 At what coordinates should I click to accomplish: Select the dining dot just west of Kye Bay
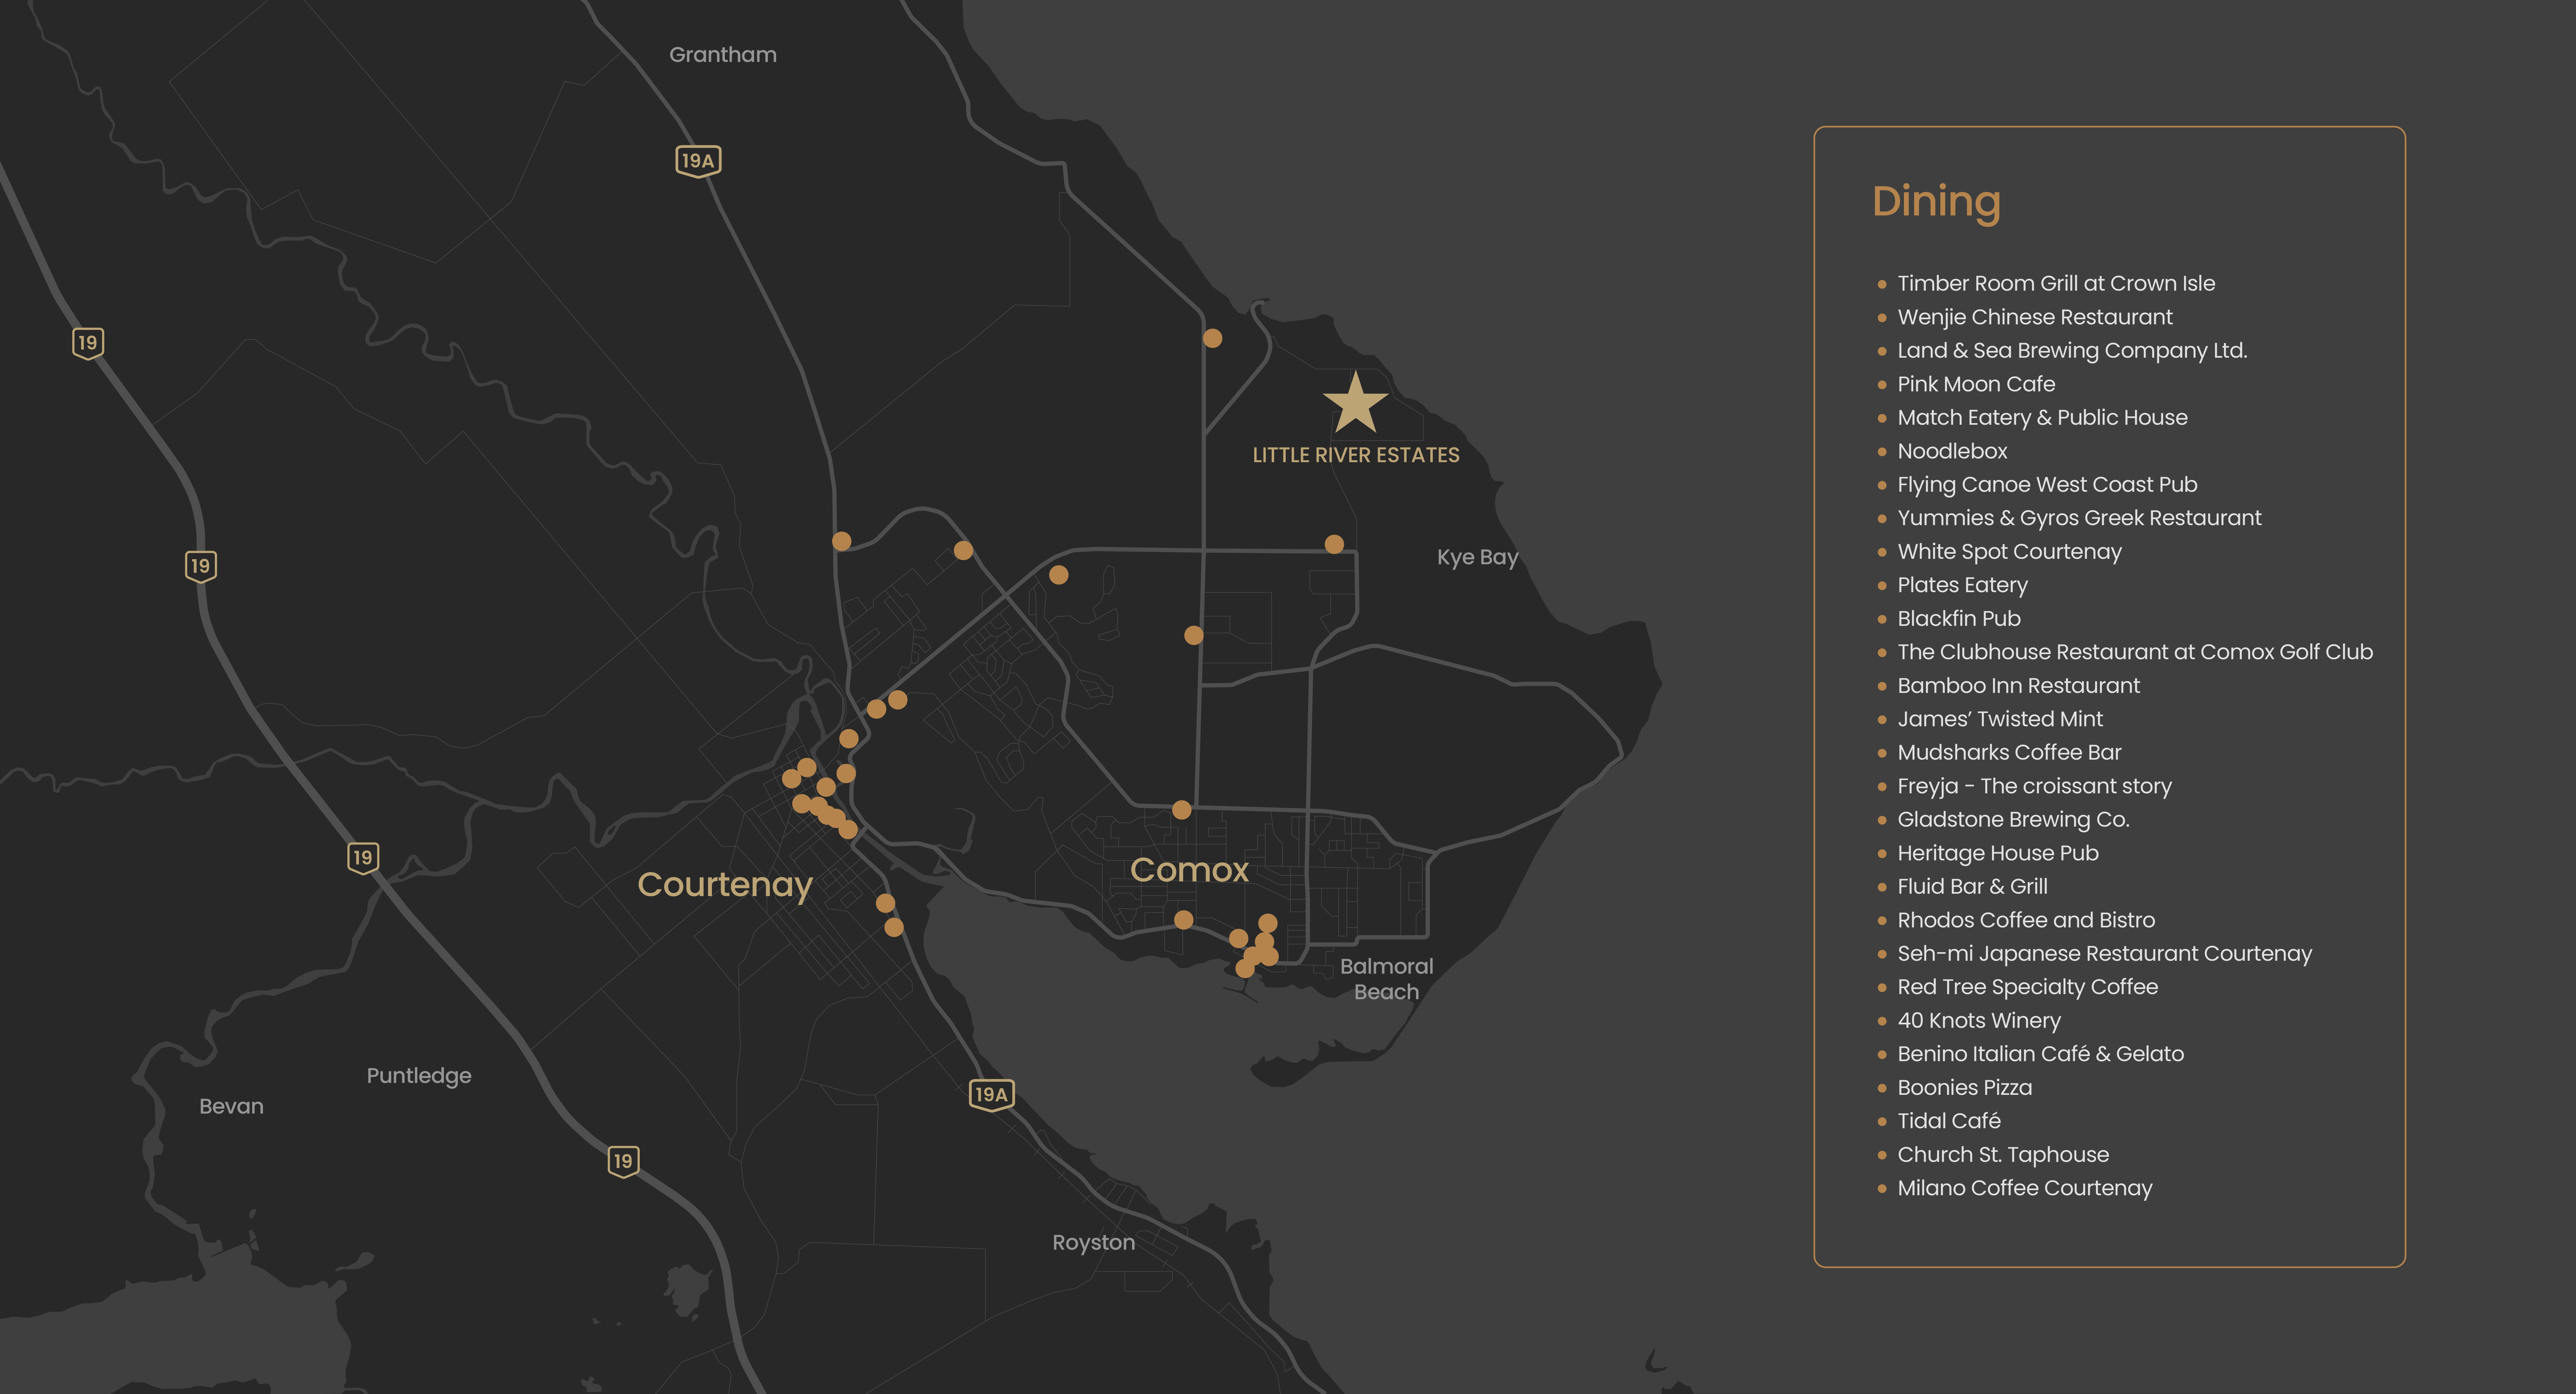click(1334, 545)
